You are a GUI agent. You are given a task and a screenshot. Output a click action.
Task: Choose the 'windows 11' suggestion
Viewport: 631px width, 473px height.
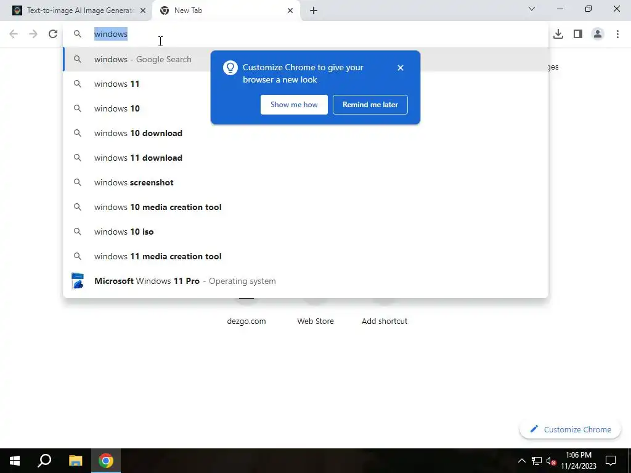click(306, 84)
